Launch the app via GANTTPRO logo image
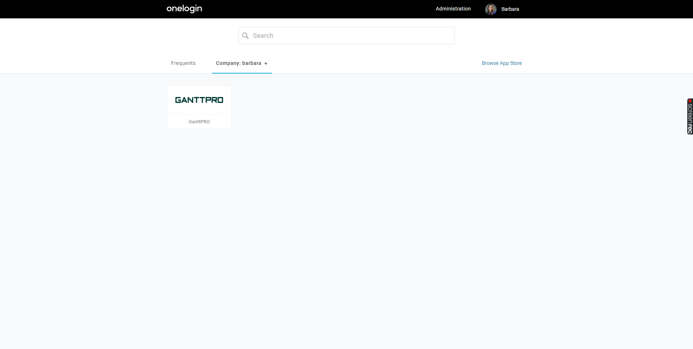This screenshot has width=693, height=349. click(x=199, y=100)
